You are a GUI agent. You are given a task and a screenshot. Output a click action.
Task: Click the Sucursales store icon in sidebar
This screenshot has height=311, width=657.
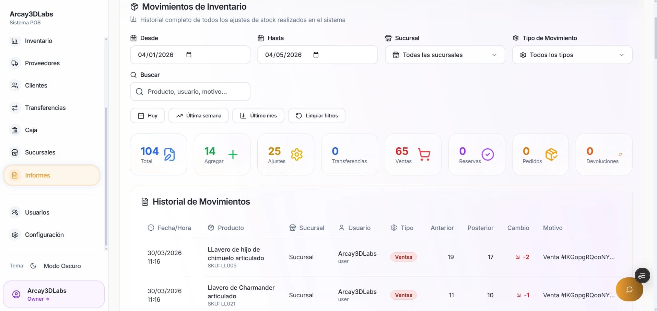click(15, 152)
